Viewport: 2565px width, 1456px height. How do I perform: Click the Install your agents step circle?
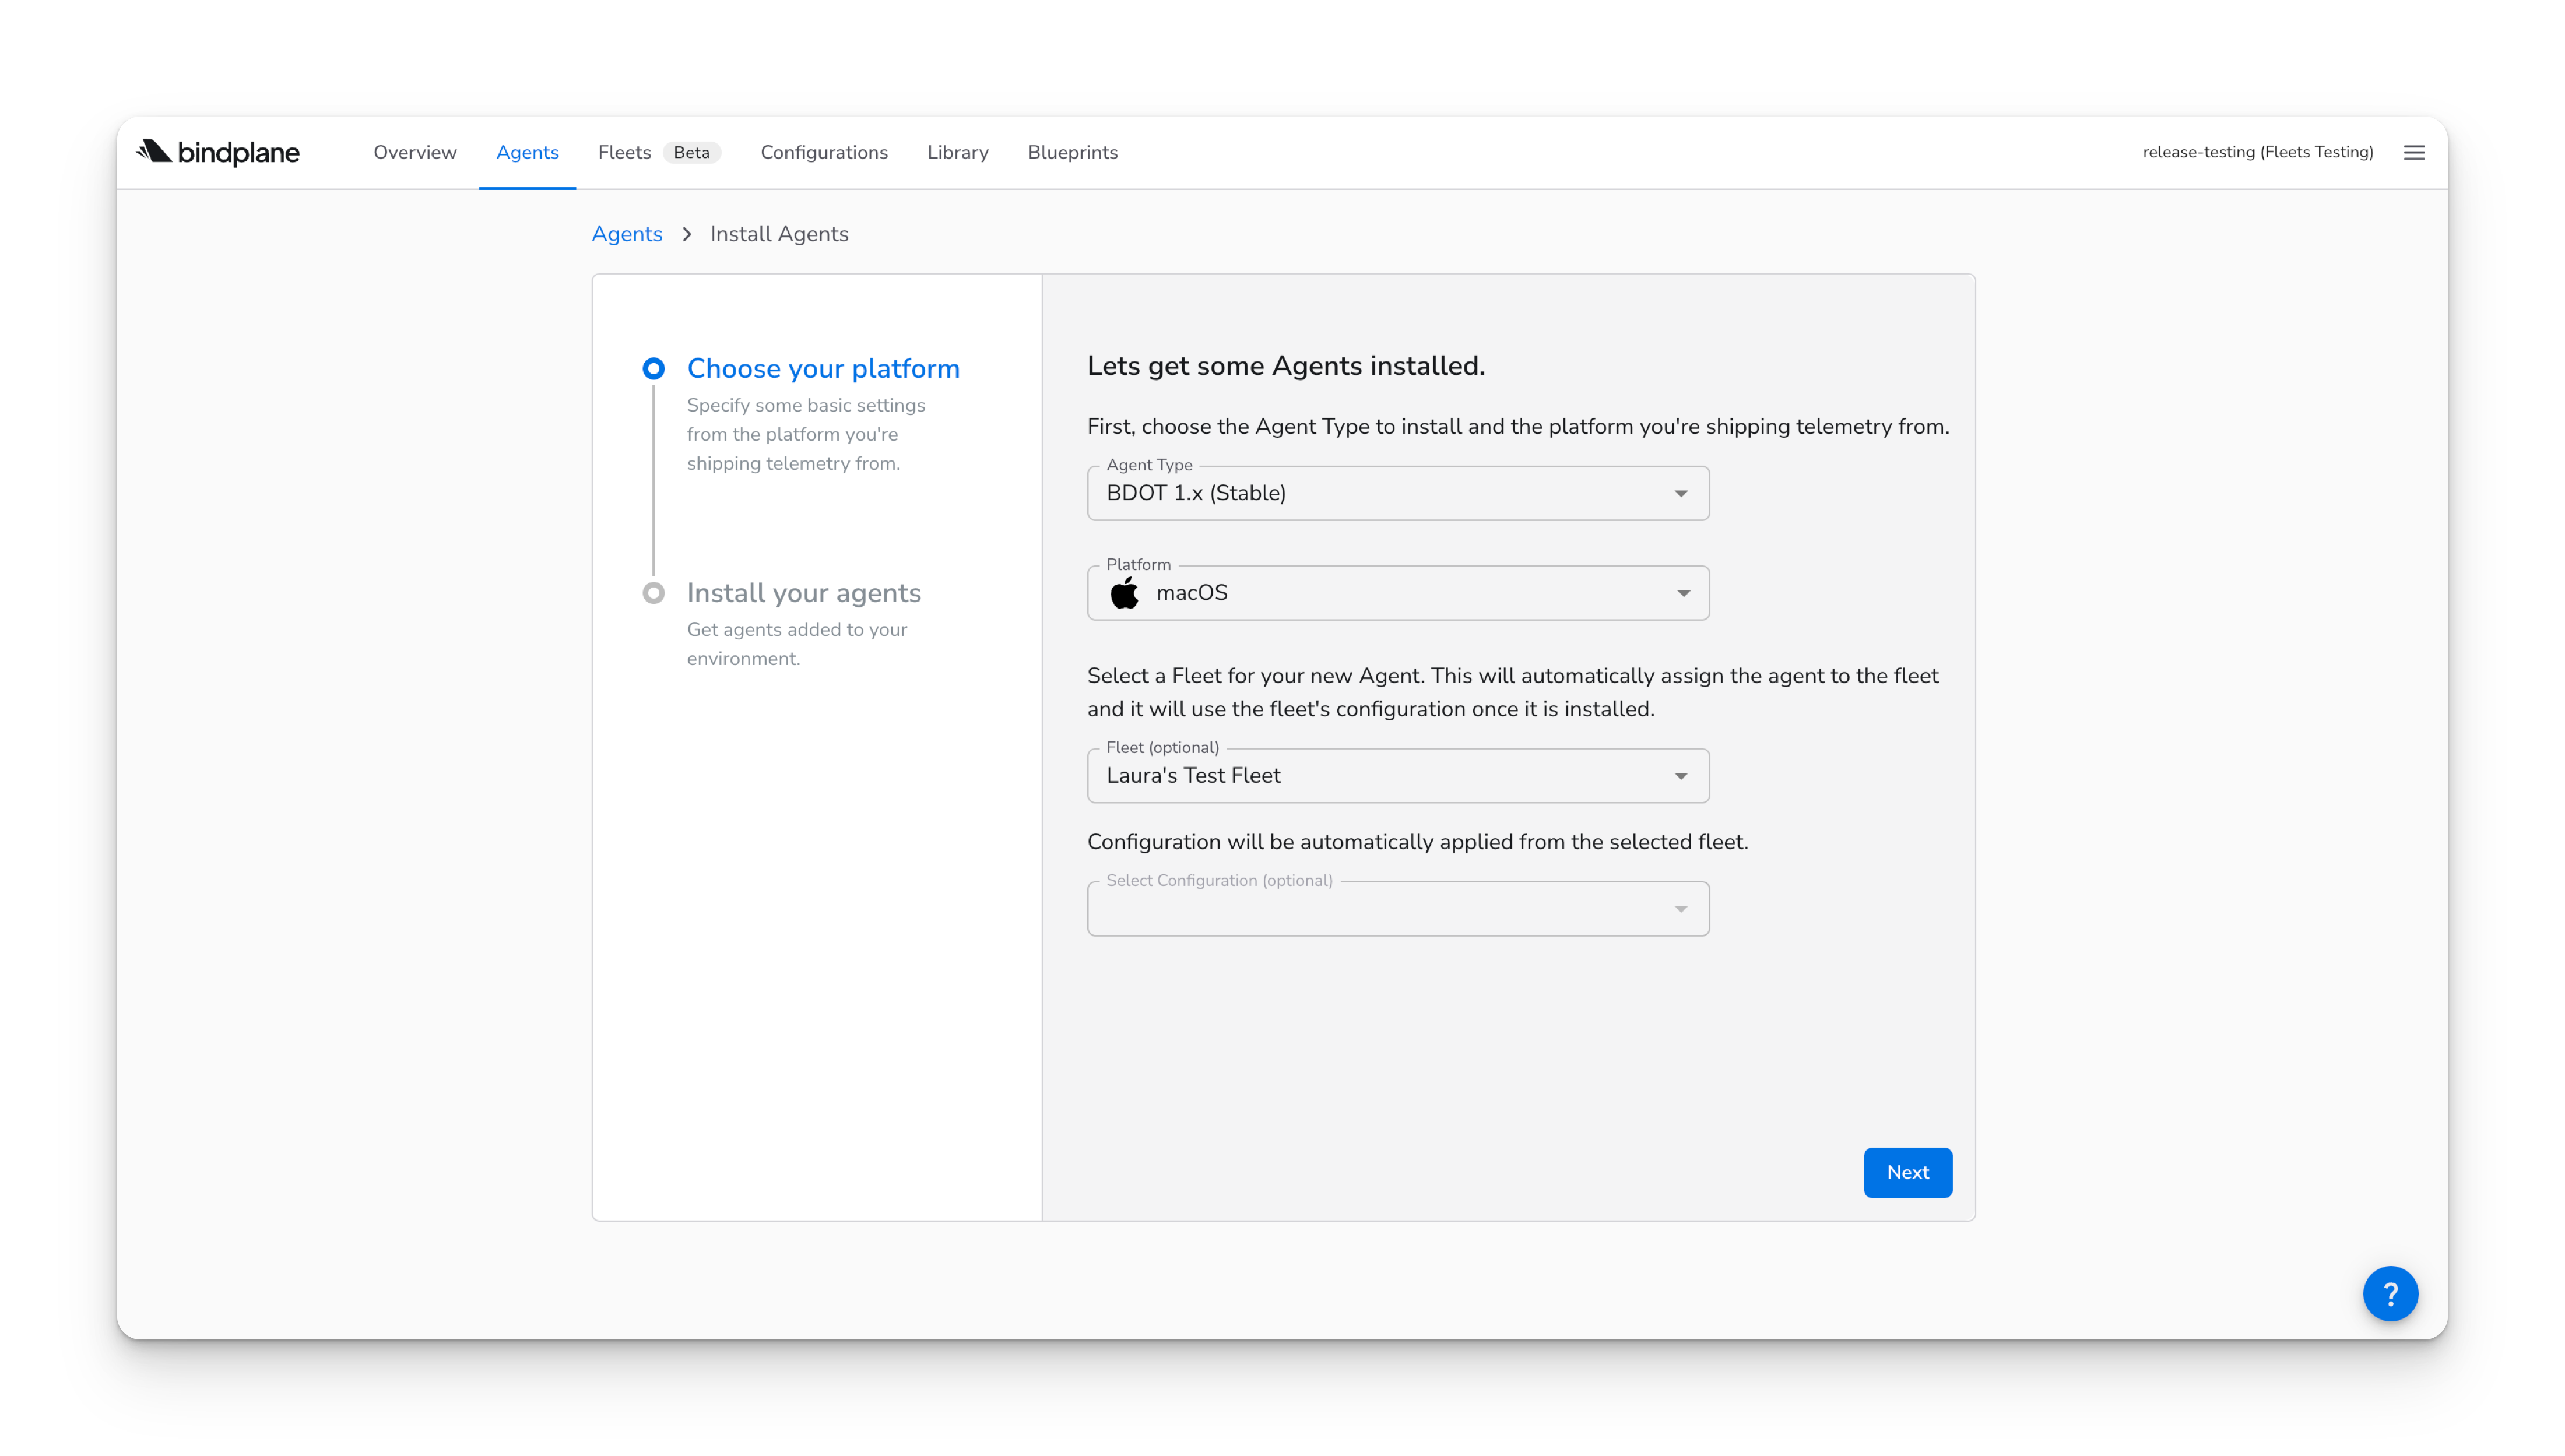tap(653, 593)
